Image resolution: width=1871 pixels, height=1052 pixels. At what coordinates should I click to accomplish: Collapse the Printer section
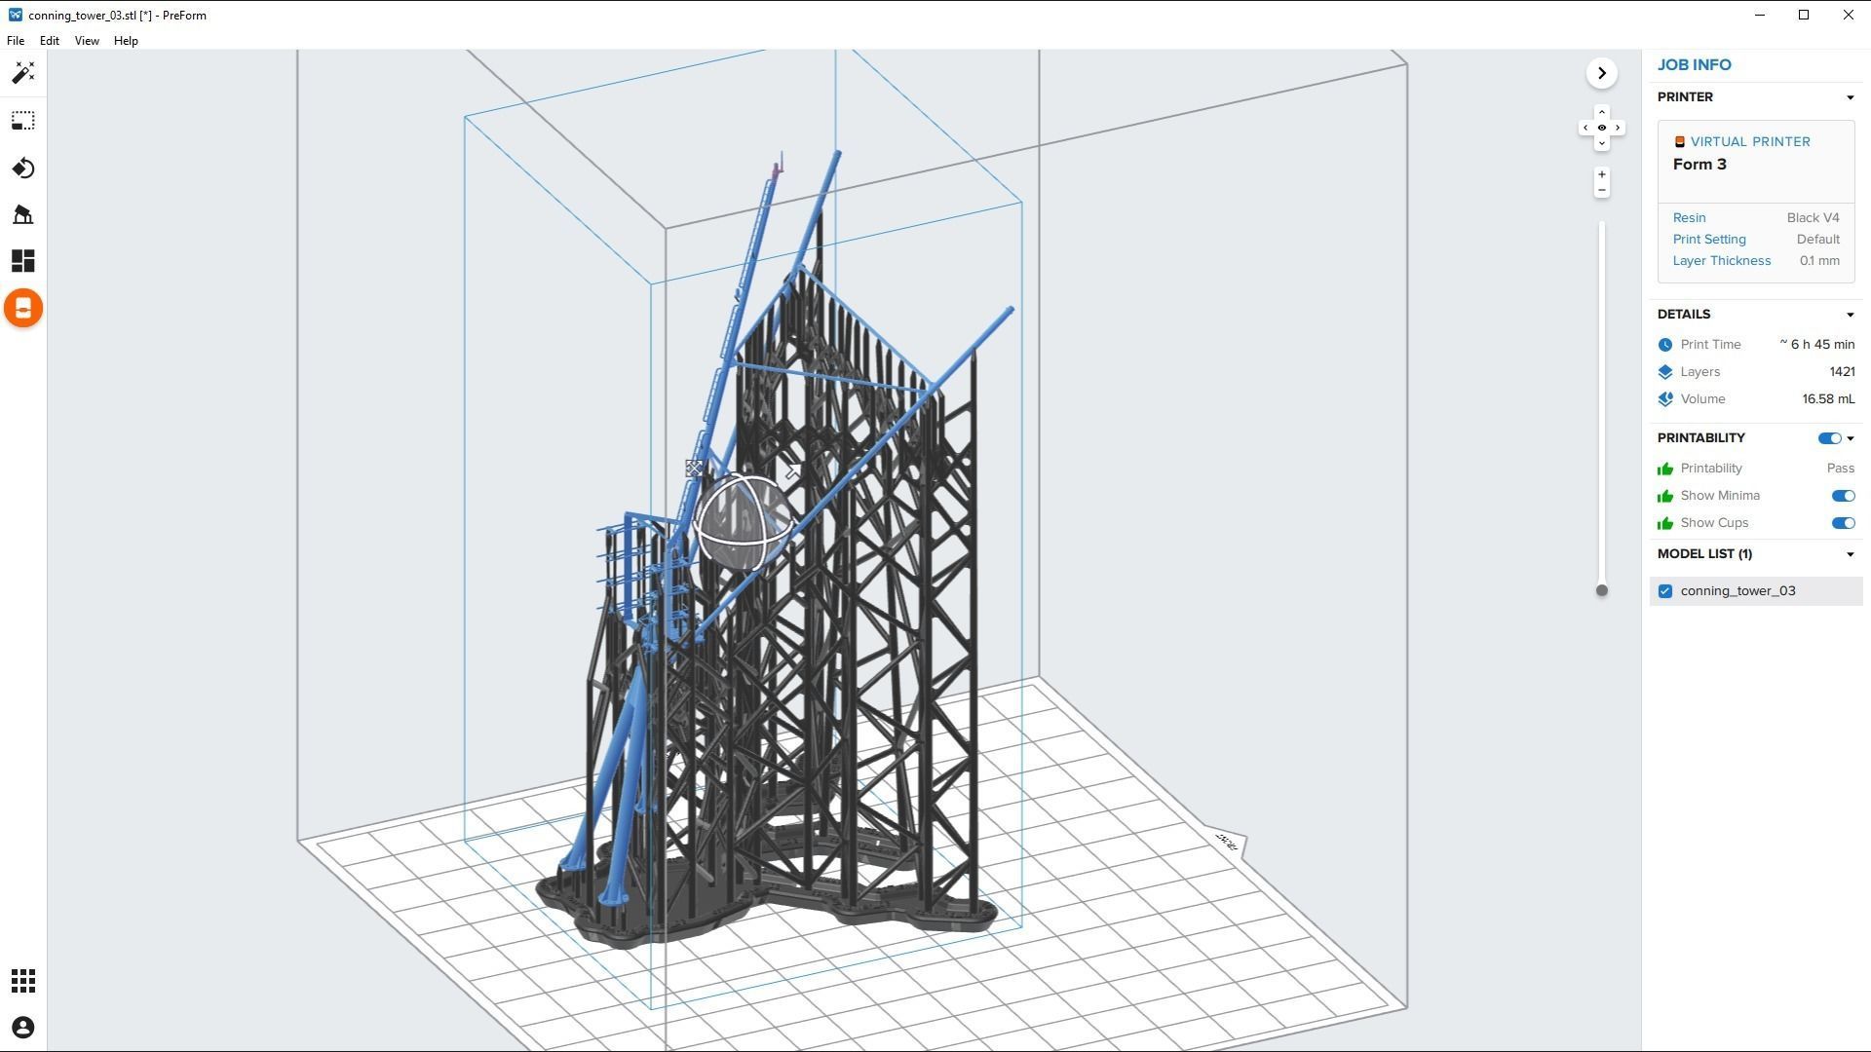click(x=1850, y=97)
